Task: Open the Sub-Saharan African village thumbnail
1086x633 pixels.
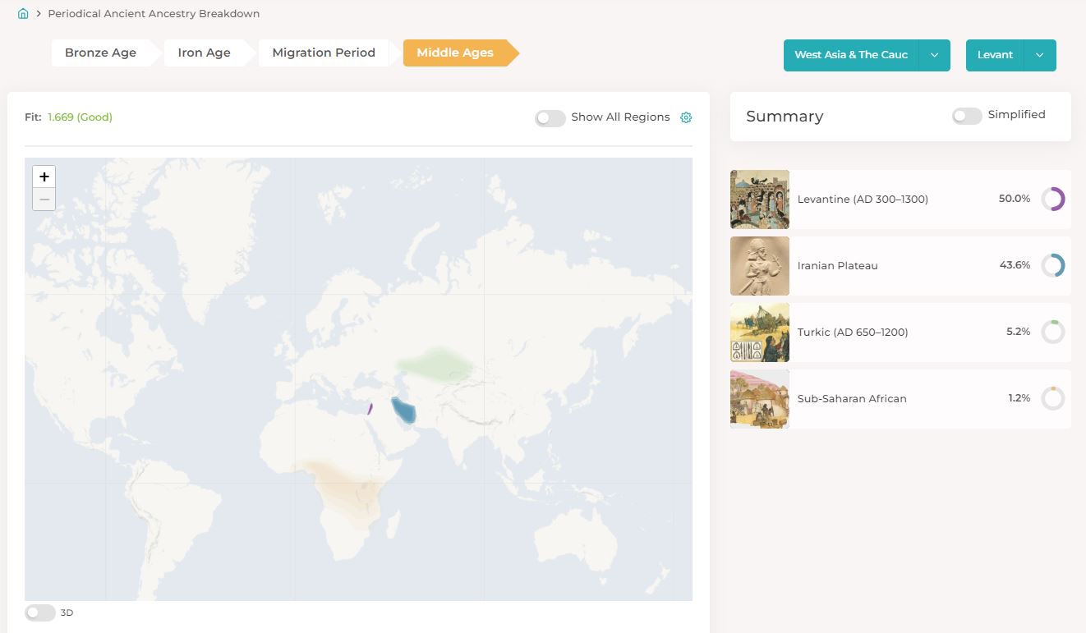Action: 760,399
